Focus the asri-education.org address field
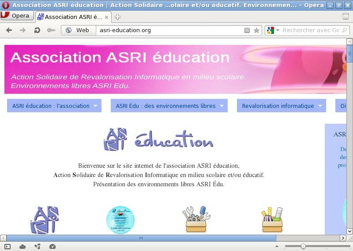 [169, 30]
